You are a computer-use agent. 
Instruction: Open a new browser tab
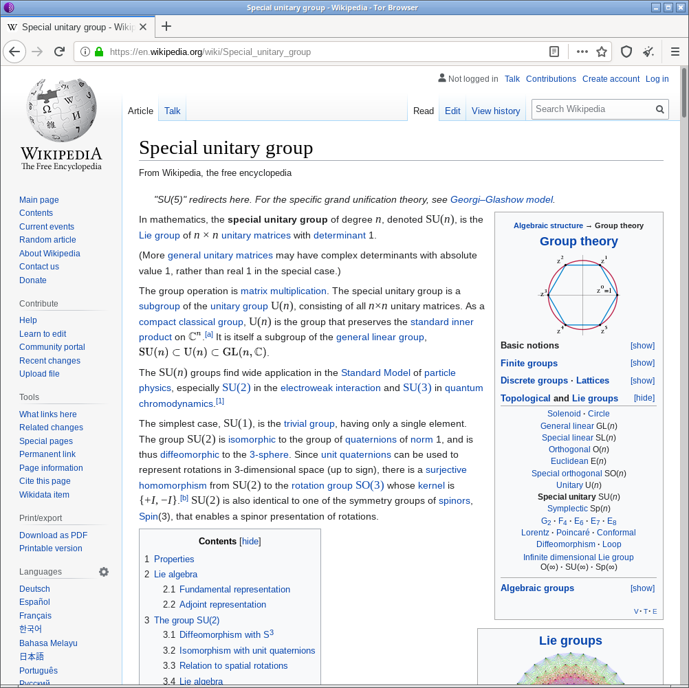click(x=166, y=27)
